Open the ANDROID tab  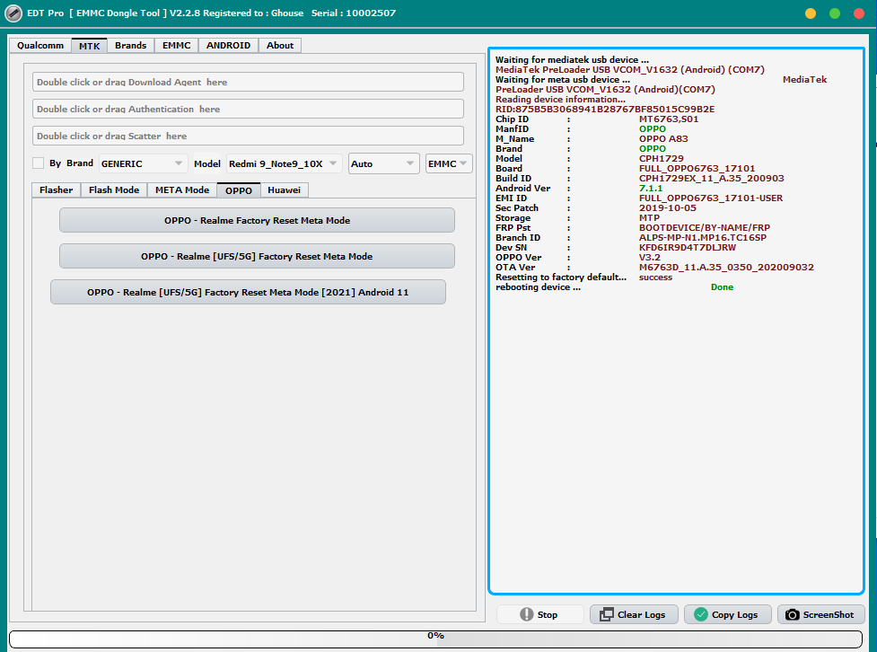tap(228, 45)
